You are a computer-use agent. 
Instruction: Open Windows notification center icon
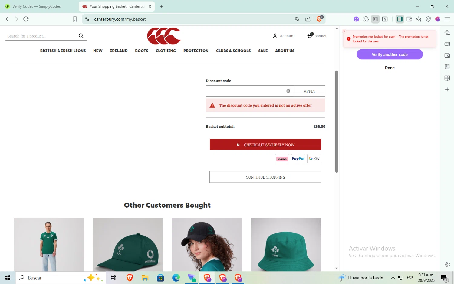click(x=444, y=278)
